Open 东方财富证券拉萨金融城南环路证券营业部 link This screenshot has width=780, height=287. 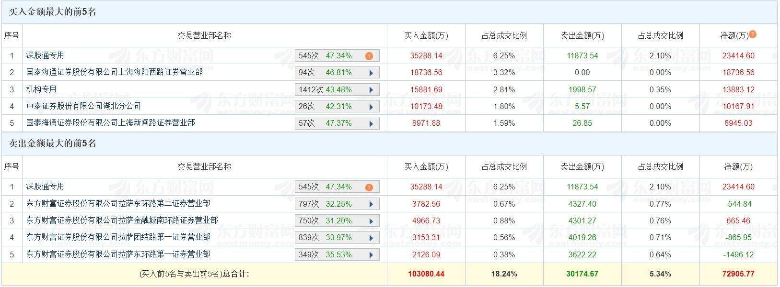pos(122,220)
